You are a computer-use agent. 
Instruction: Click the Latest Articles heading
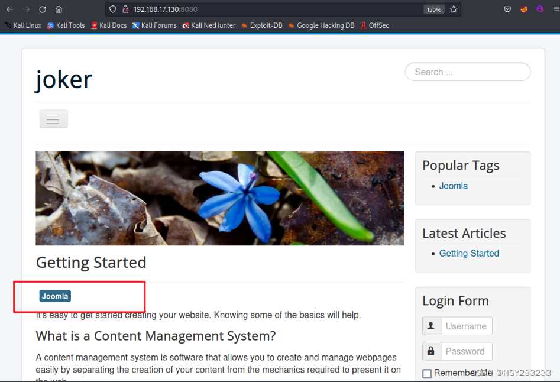(x=464, y=233)
